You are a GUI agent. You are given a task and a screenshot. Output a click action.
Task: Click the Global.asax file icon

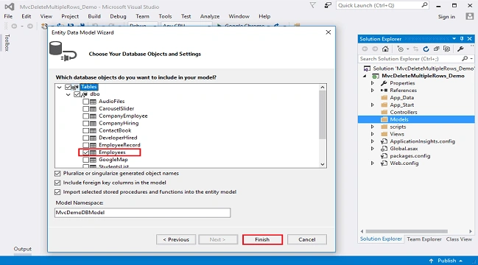pyautogui.click(x=384, y=149)
